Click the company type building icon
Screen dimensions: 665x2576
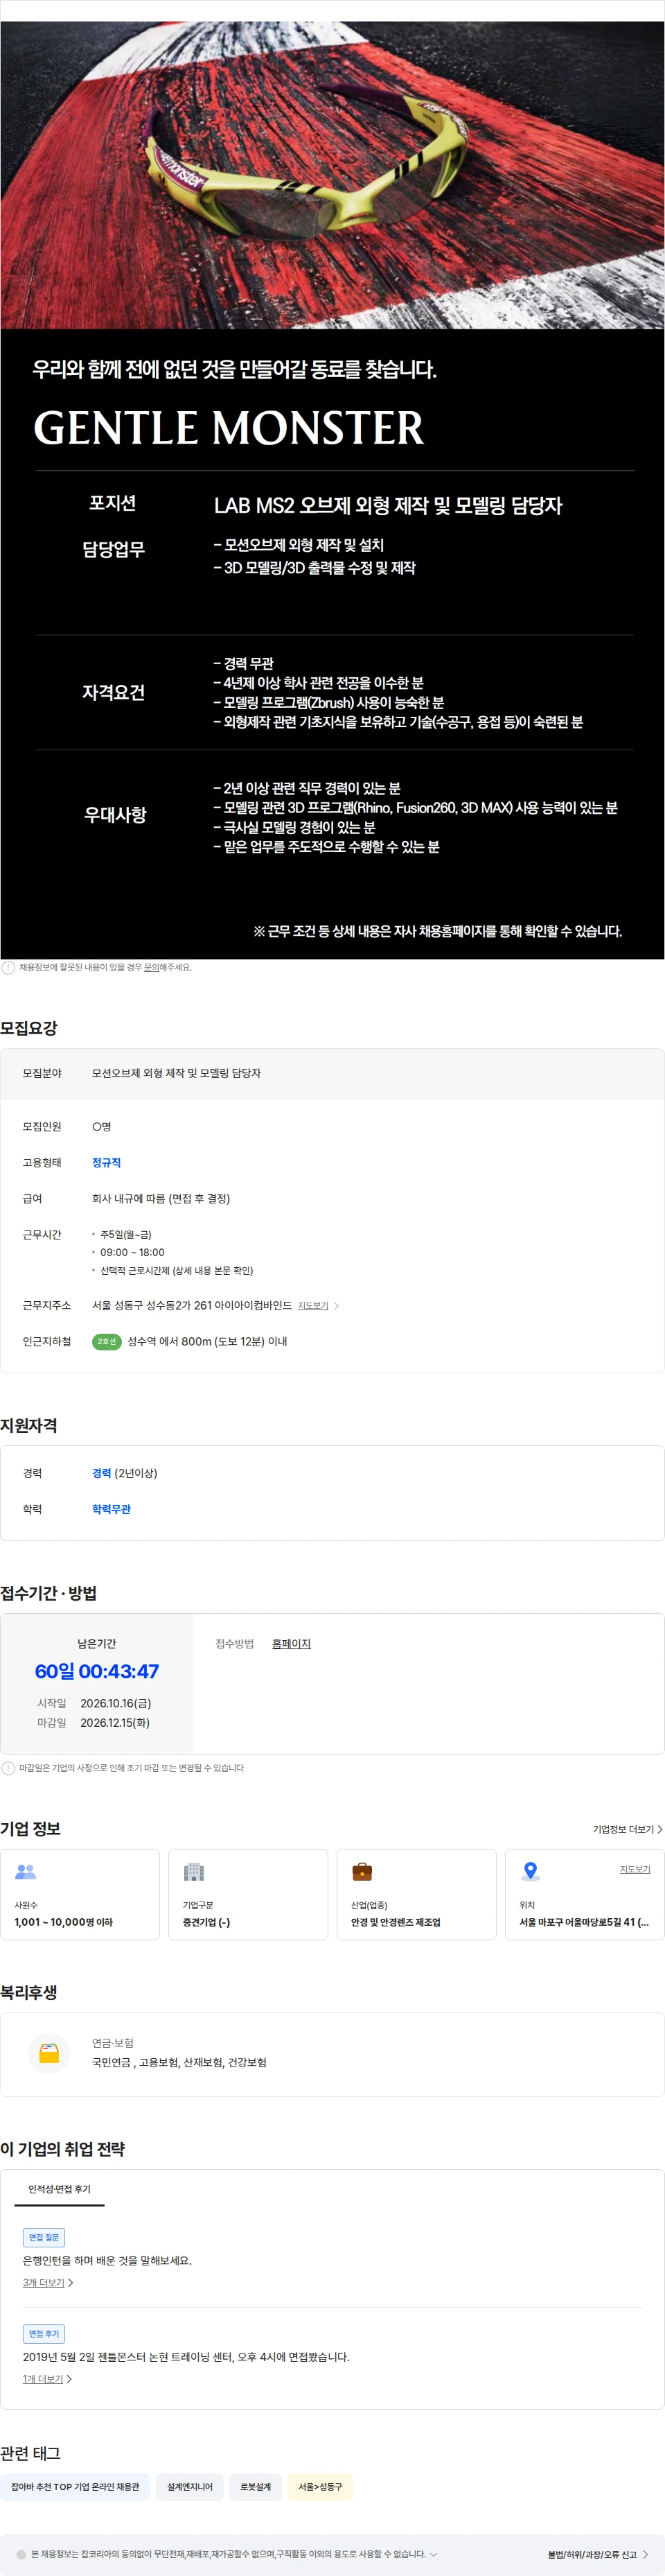click(194, 1871)
